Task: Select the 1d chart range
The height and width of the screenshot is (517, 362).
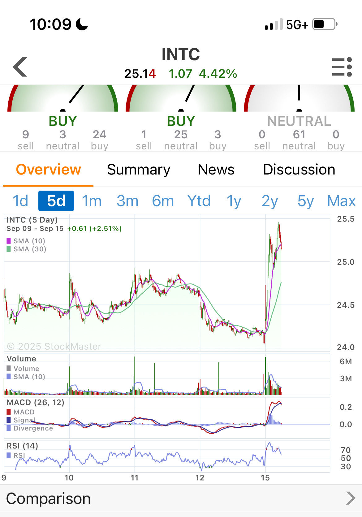Action: [20, 201]
